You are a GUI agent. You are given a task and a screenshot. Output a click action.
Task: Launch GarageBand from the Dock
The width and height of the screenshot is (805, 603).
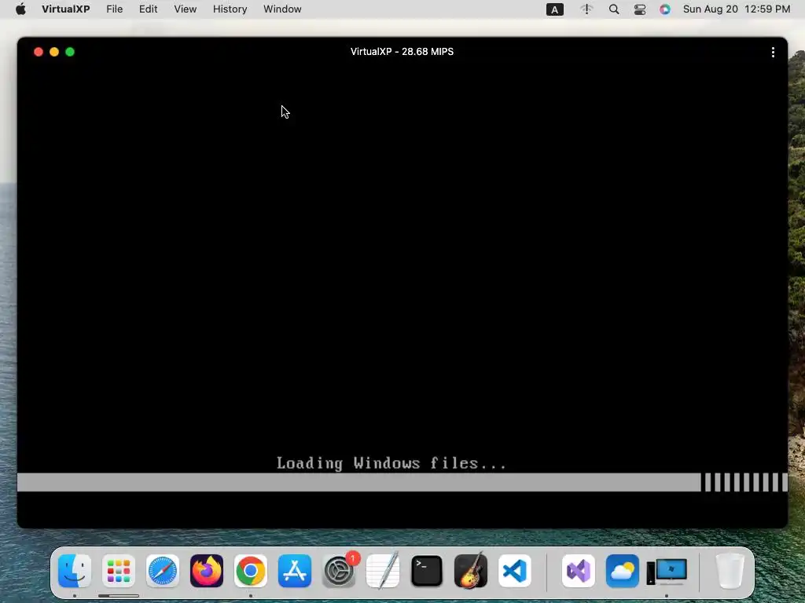(471, 571)
